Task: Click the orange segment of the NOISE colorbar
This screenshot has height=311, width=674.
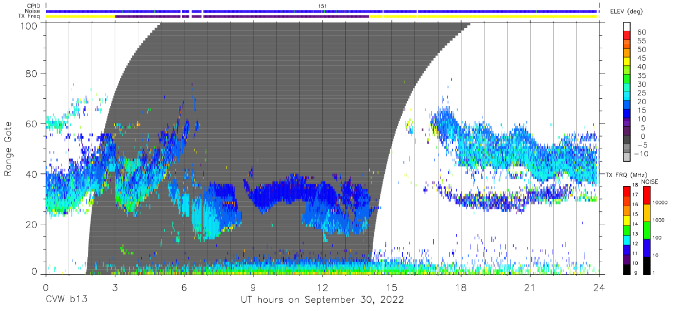Action: coord(647,212)
